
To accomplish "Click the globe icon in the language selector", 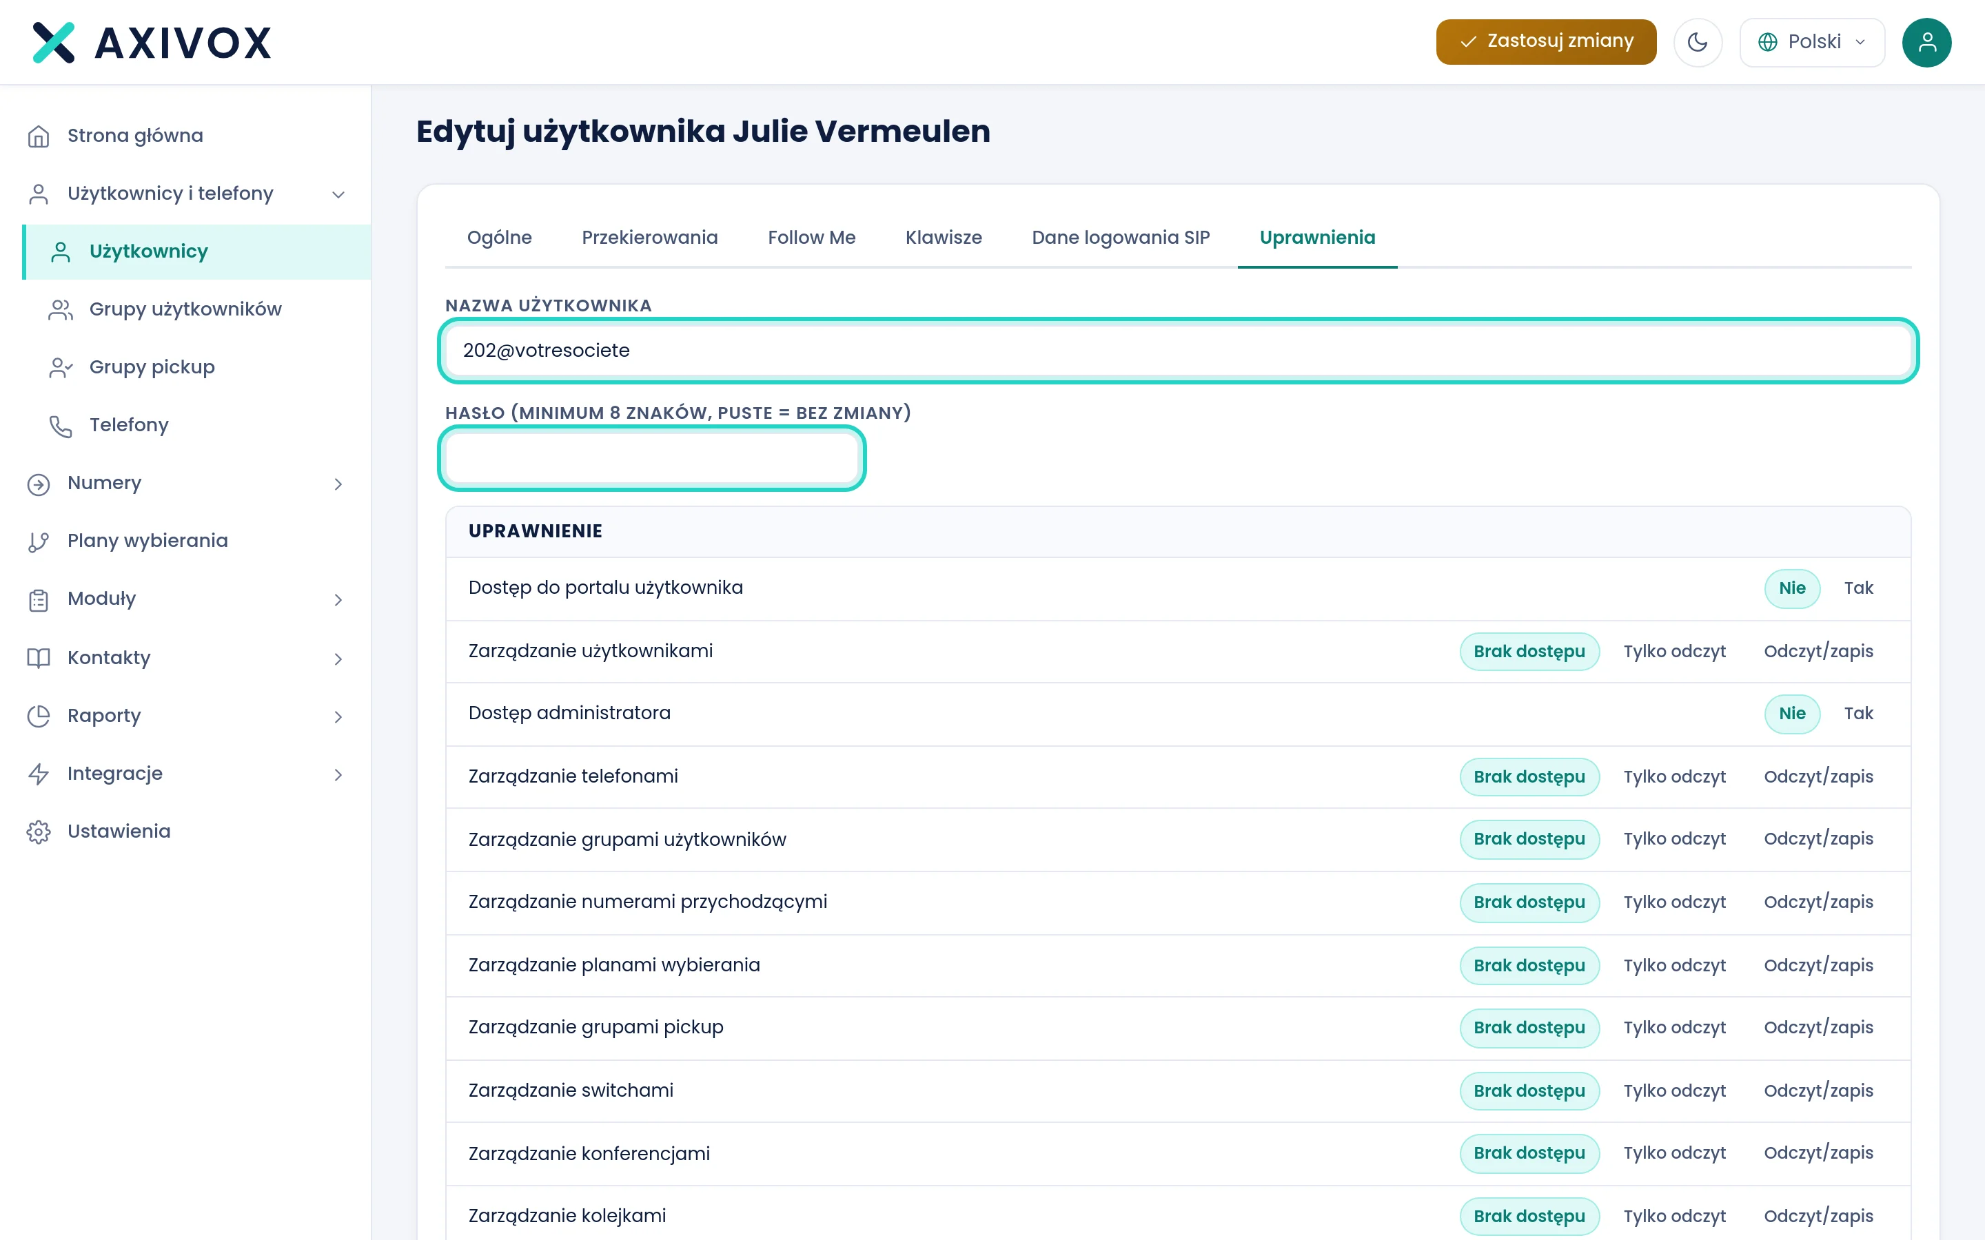I will tap(1768, 42).
